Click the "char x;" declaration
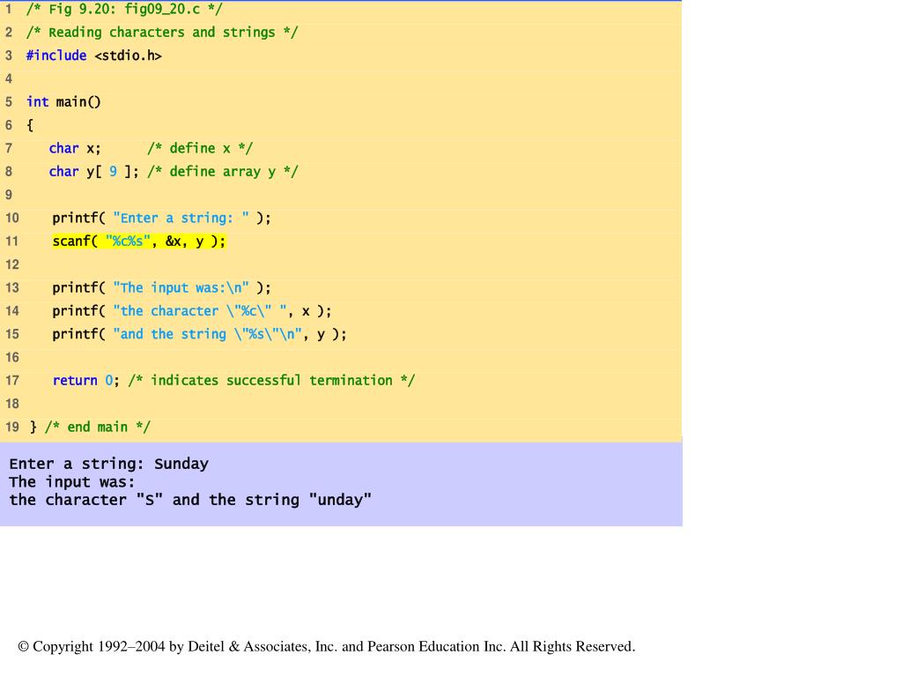 coord(75,148)
